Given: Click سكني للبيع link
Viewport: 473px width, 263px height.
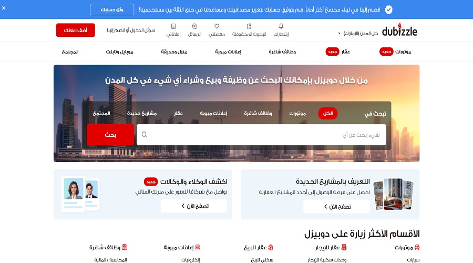Looking at the screenshot, I should (x=262, y=260).
